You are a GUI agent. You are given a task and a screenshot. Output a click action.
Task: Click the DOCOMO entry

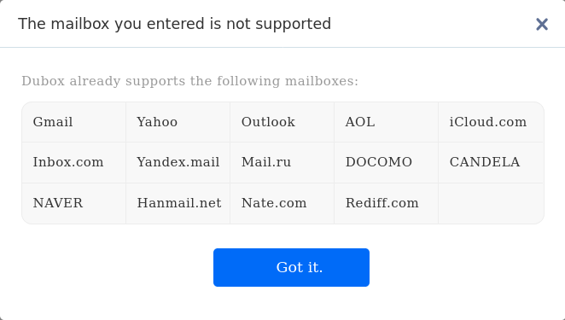click(x=387, y=162)
